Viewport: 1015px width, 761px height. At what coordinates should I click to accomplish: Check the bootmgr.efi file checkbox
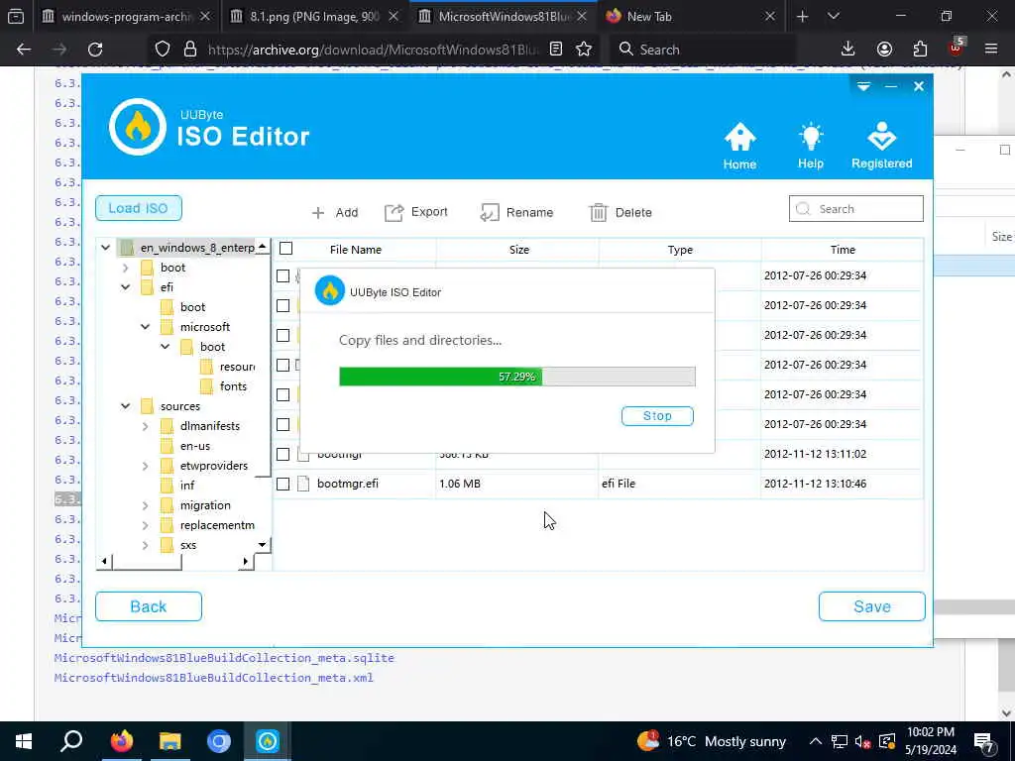pos(282,484)
